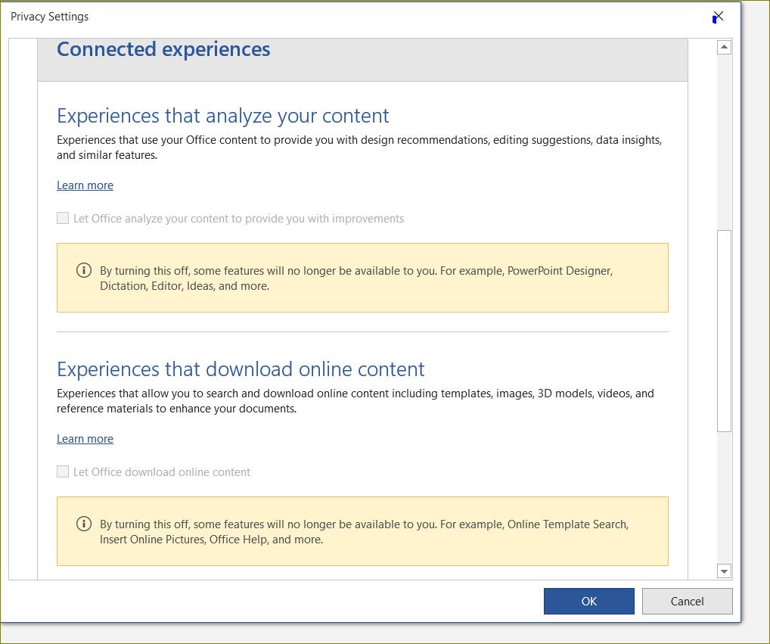
Task: Click notice text mentioning Dictation, Editor, Ideas
Action: pos(356,278)
